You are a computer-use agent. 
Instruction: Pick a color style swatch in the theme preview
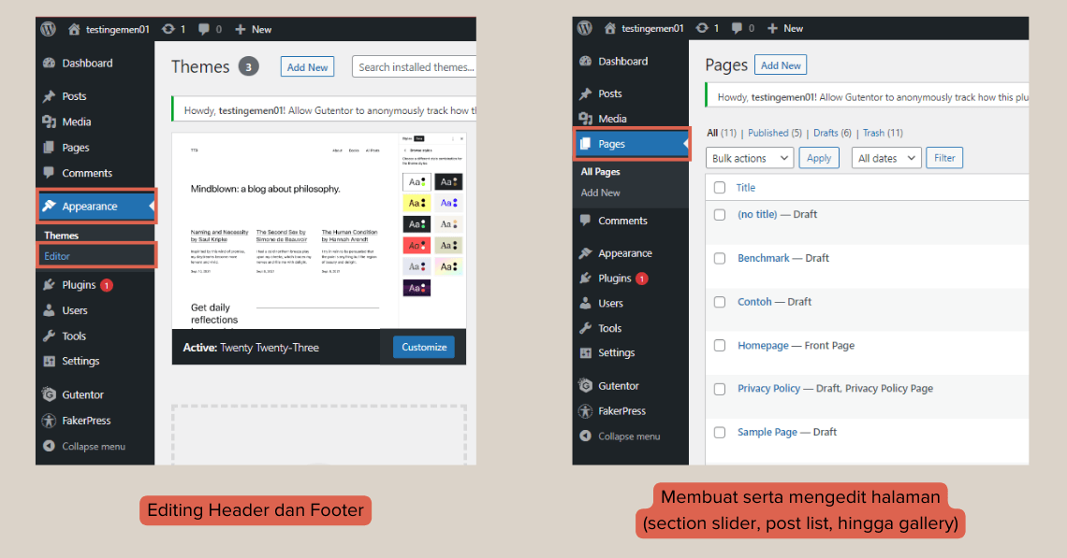tap(417, 180)
